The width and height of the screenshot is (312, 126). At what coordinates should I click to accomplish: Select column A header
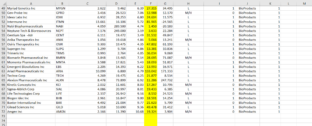point(31,3)
